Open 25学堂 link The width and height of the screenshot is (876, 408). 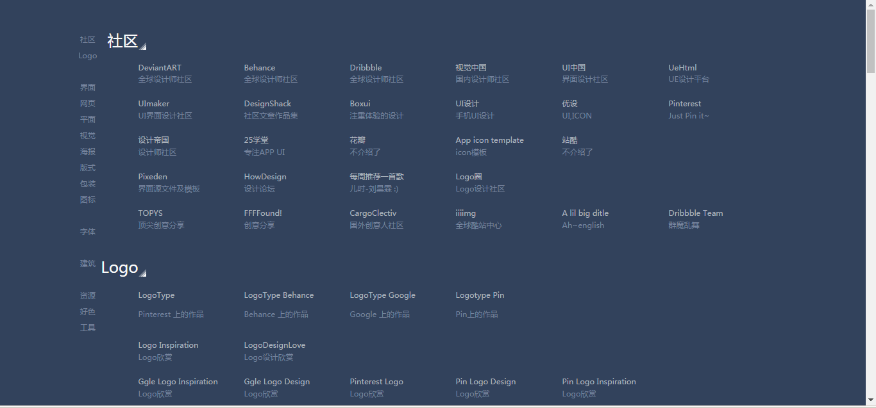(x=257, y=140)
